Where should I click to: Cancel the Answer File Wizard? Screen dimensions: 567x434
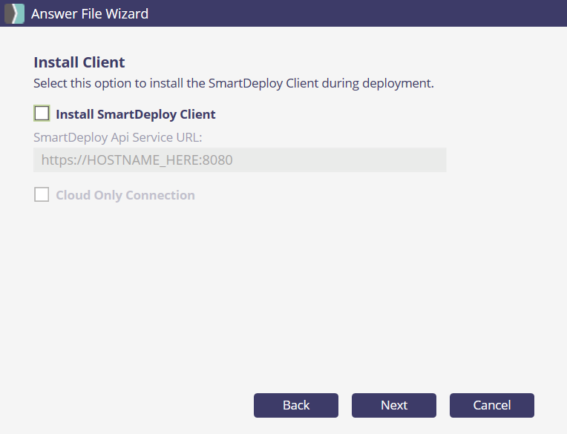[x=491, y=405]
